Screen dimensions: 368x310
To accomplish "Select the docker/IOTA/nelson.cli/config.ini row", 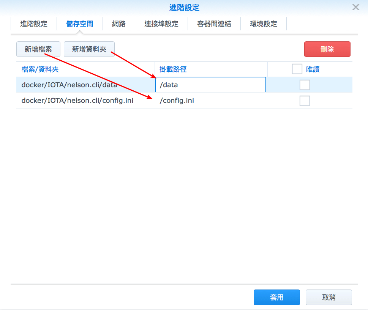I will pyautogui.click(x=184, y=101).
